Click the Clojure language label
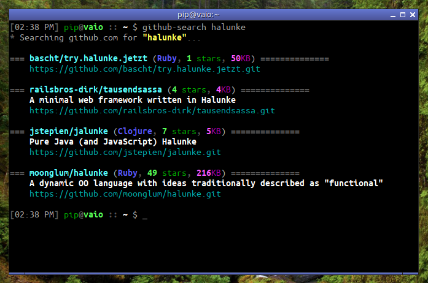Viewport: 428px width, 283px height. 135,131
